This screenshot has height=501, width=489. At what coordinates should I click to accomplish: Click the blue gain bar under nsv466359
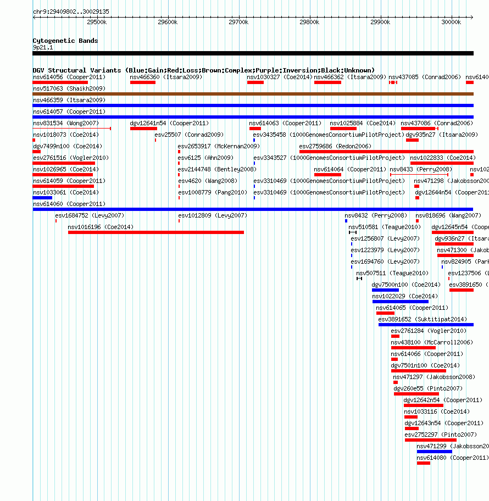[253, 105]
